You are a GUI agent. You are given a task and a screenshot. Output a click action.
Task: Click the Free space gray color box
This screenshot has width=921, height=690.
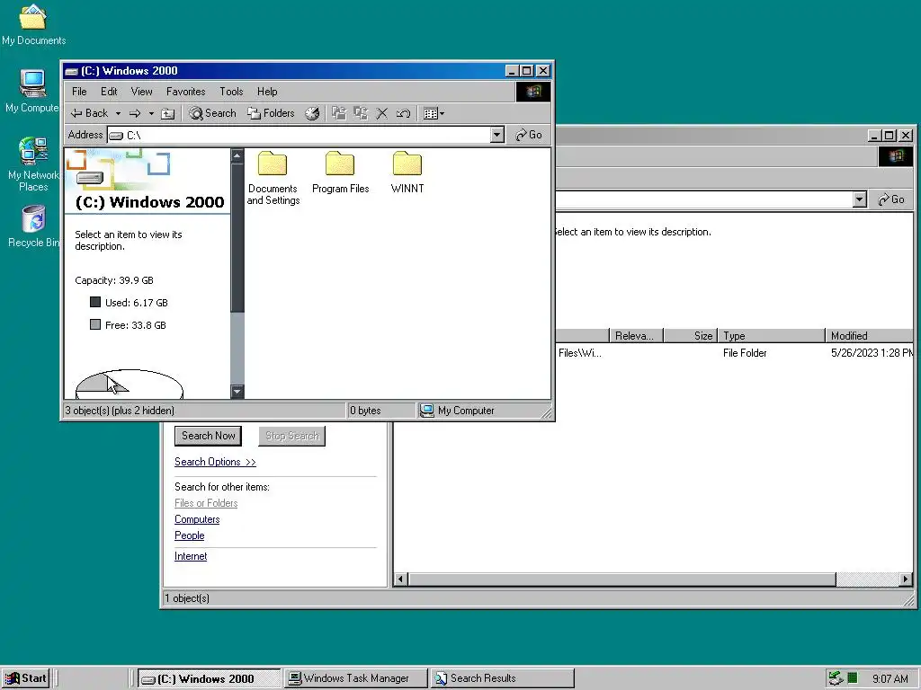95,324
